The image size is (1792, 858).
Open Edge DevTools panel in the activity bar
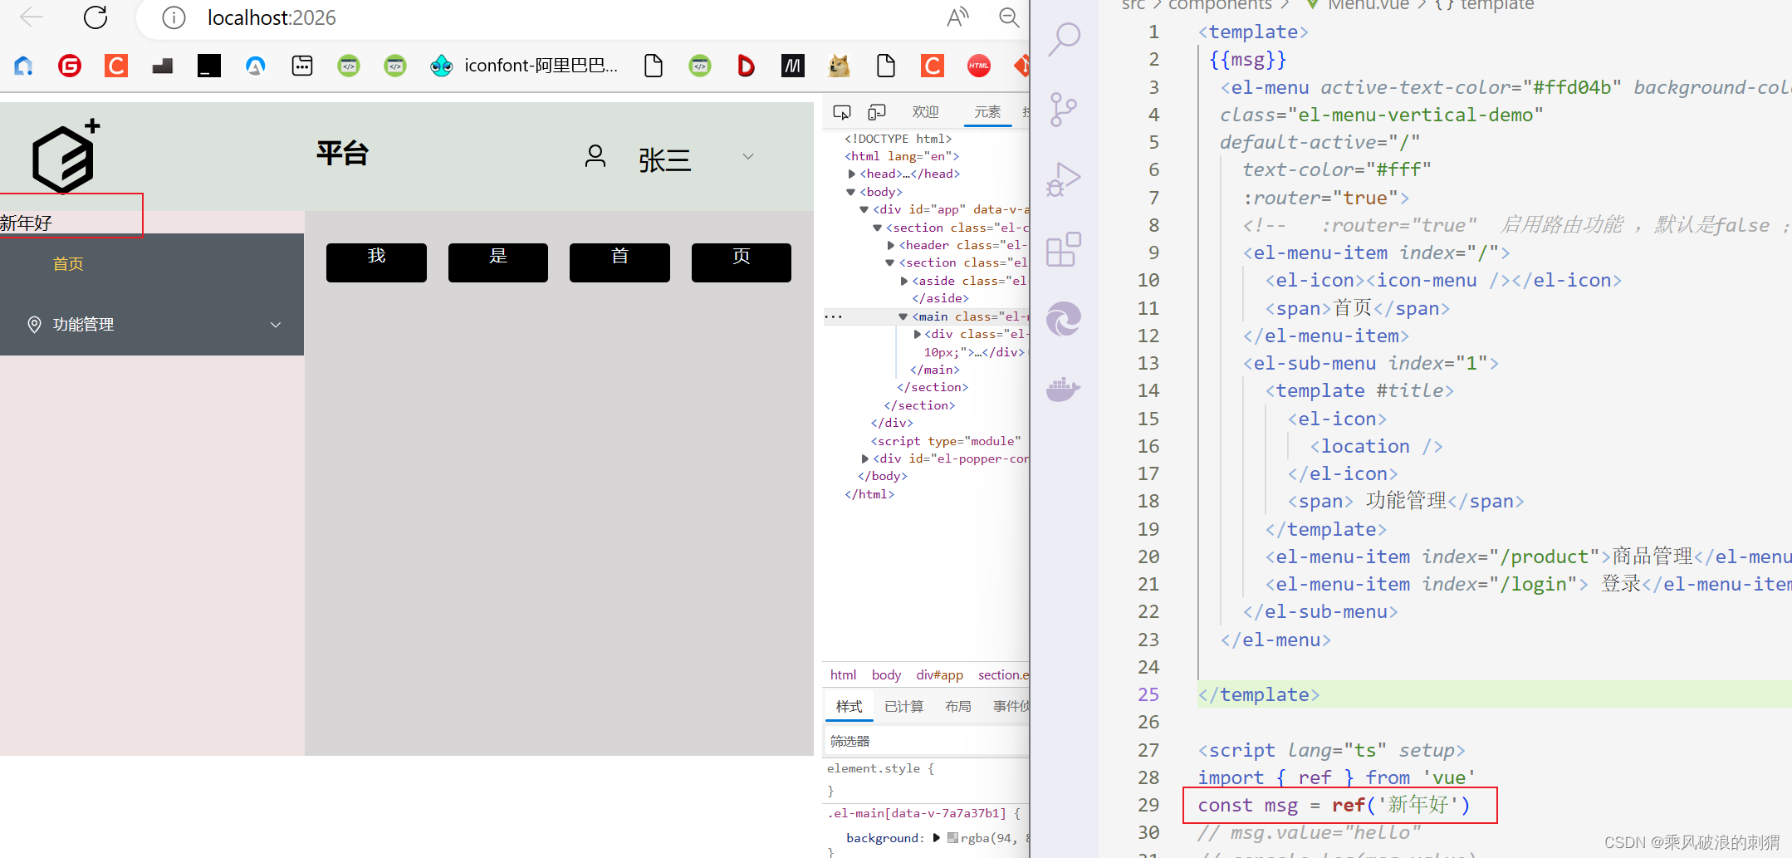pos(1064,319)
